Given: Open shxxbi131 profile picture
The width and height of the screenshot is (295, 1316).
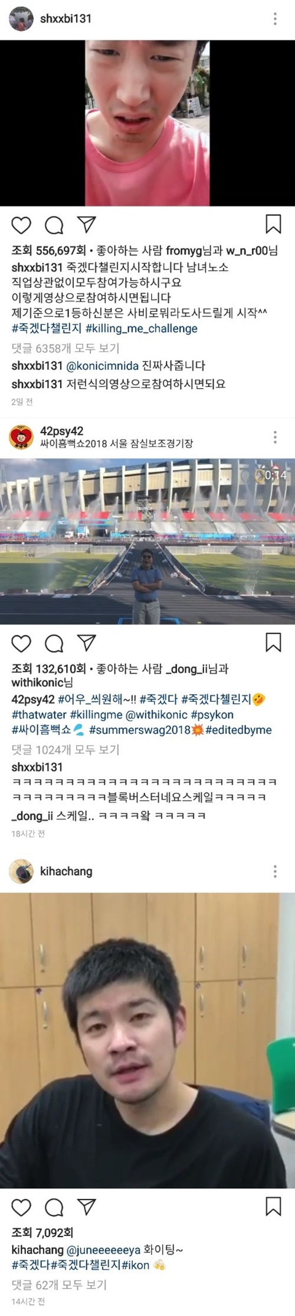Looking at the screenshot, I should click(21, 19).
